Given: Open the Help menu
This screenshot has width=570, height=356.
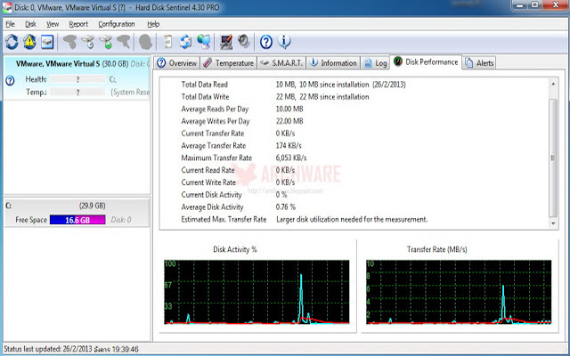Looking at the screenshot, I should point(153,24).
